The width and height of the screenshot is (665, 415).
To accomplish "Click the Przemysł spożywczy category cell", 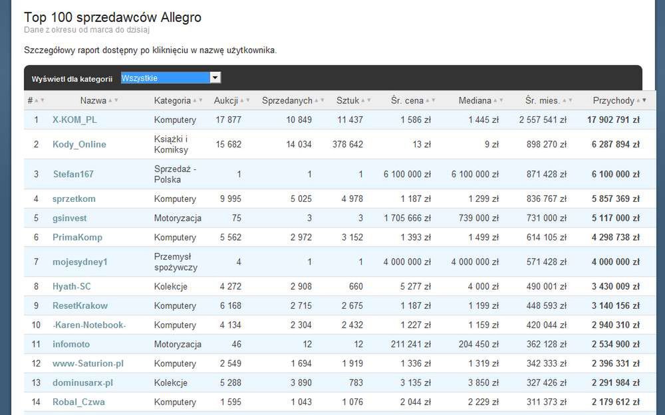I will (176, 262).
